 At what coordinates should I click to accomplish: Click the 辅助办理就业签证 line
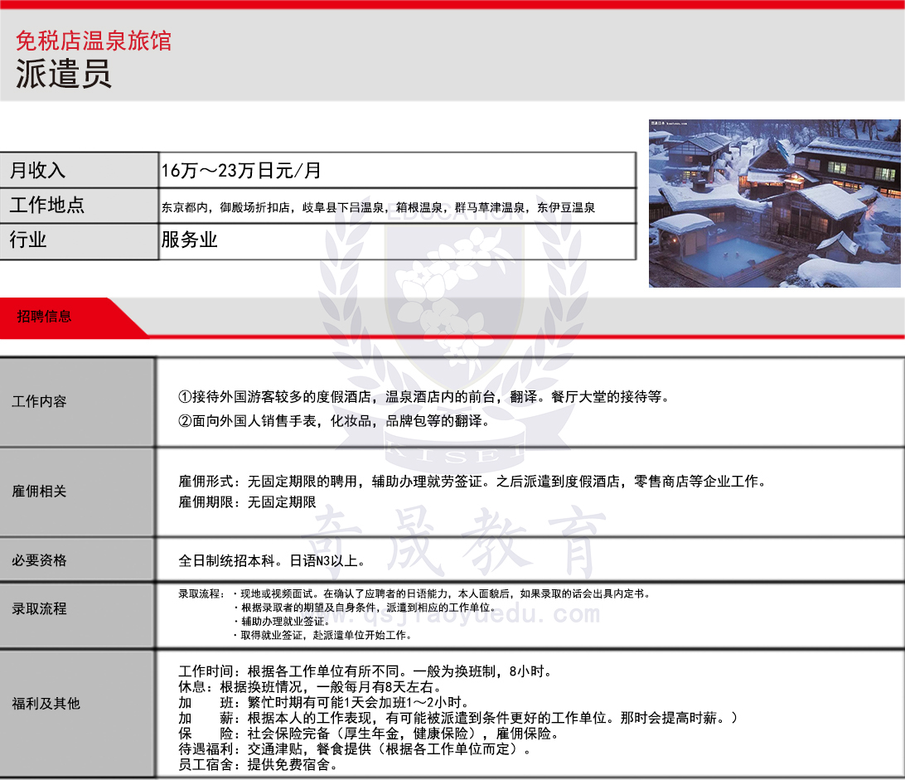coord(282,621)
